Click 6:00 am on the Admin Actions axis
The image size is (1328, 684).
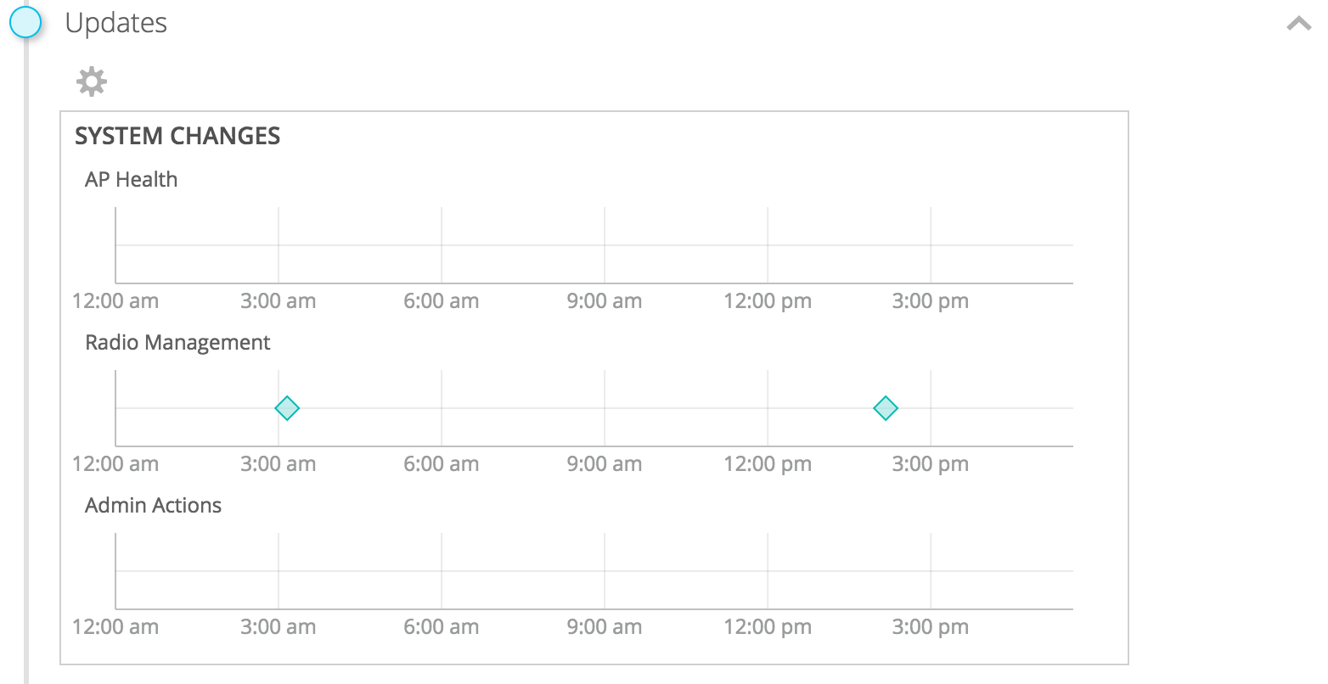(442, 627)
